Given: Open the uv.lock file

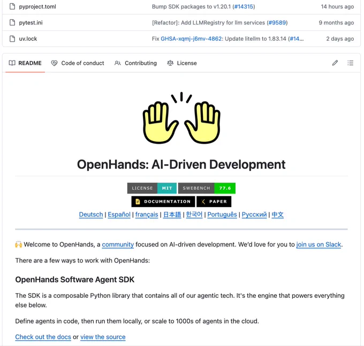Looking at the screenshot, I should tap(28, 39).
